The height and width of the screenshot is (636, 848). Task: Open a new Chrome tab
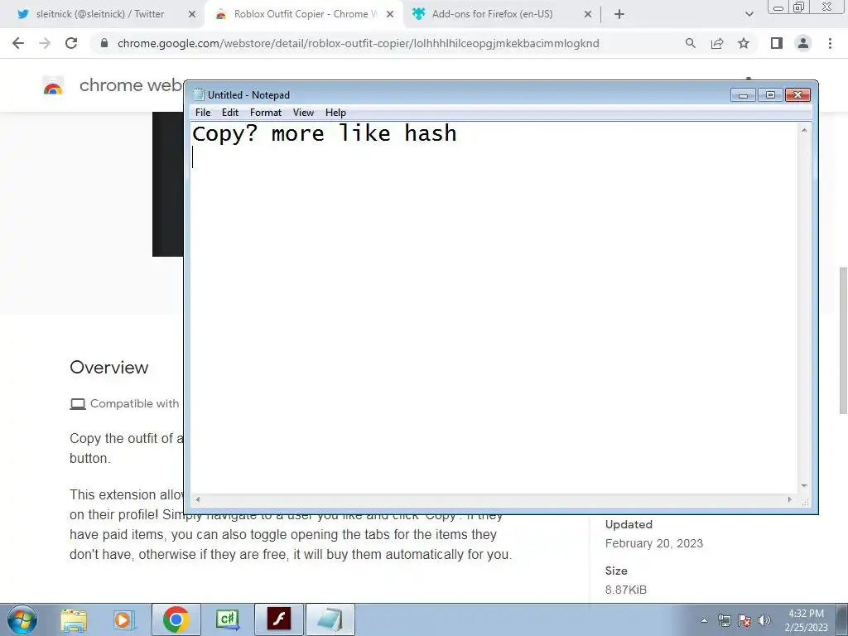point(619,14)
